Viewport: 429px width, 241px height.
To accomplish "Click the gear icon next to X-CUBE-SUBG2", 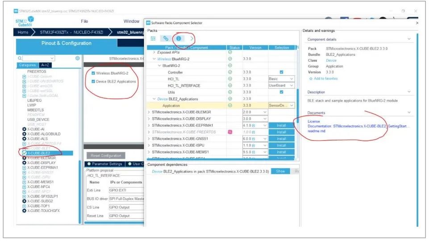I will pyautogui.click(x=24, y=201).
